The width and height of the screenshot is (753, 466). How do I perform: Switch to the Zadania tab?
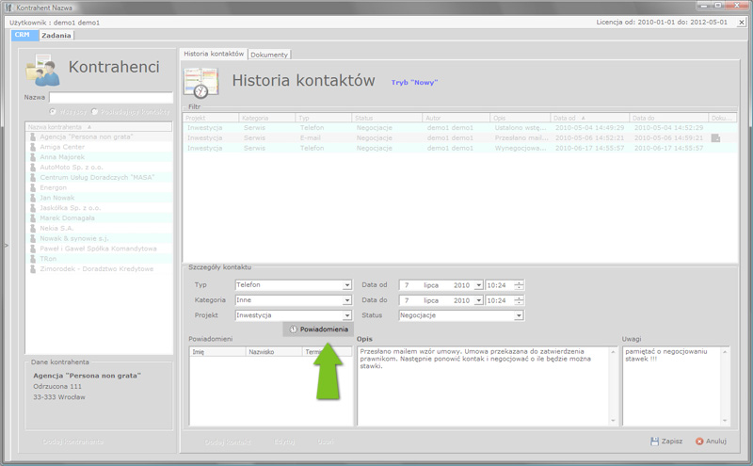pyautogui.click(x=56, y=36)
